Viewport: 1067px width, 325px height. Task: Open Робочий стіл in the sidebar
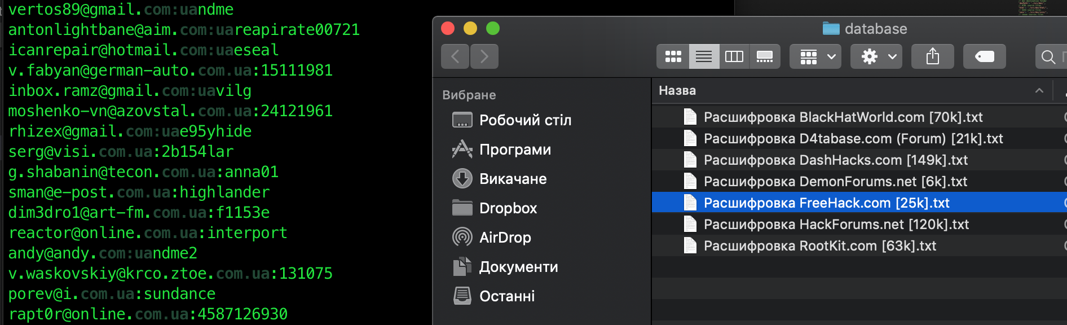click(x=512, y=120)
